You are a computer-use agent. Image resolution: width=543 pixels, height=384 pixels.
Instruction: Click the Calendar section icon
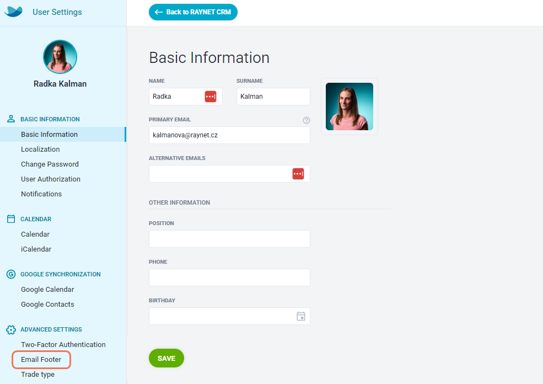(11, 218)
